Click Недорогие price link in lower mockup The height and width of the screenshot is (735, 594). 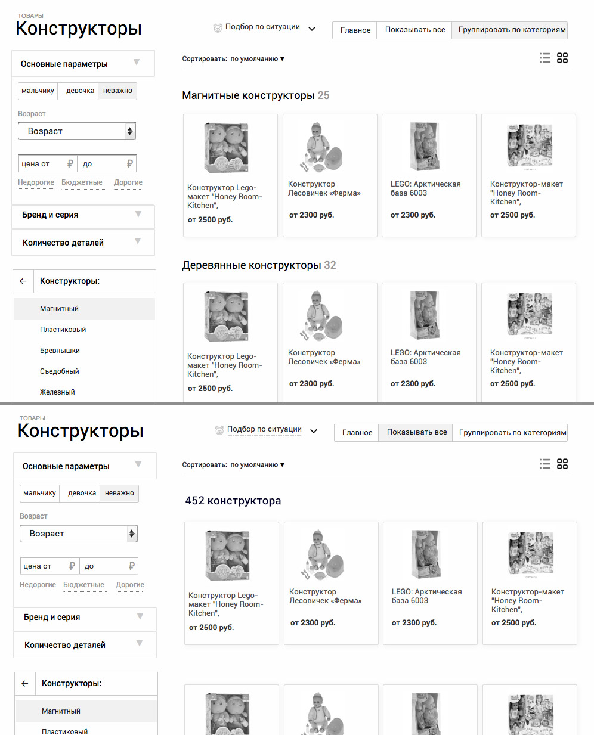(x=38, y=585)
